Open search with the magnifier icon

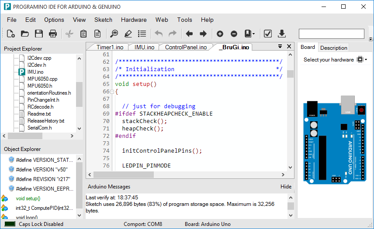point(114,34)
